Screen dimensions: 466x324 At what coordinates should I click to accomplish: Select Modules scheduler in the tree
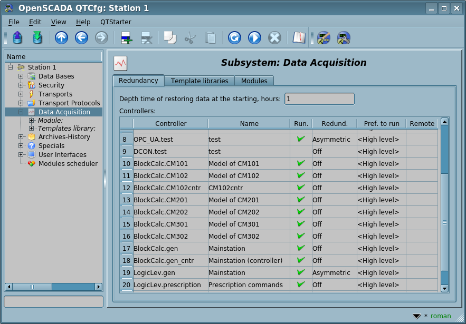pos(68,164)
